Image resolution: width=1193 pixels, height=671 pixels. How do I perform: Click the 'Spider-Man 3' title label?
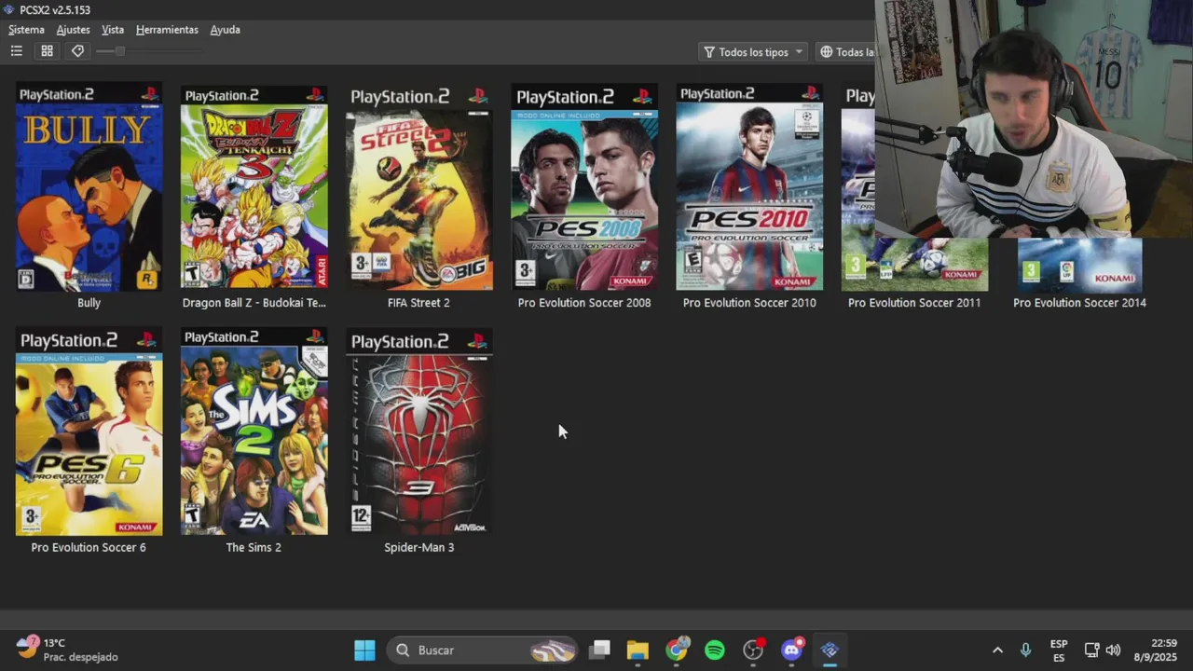point(418,547)
